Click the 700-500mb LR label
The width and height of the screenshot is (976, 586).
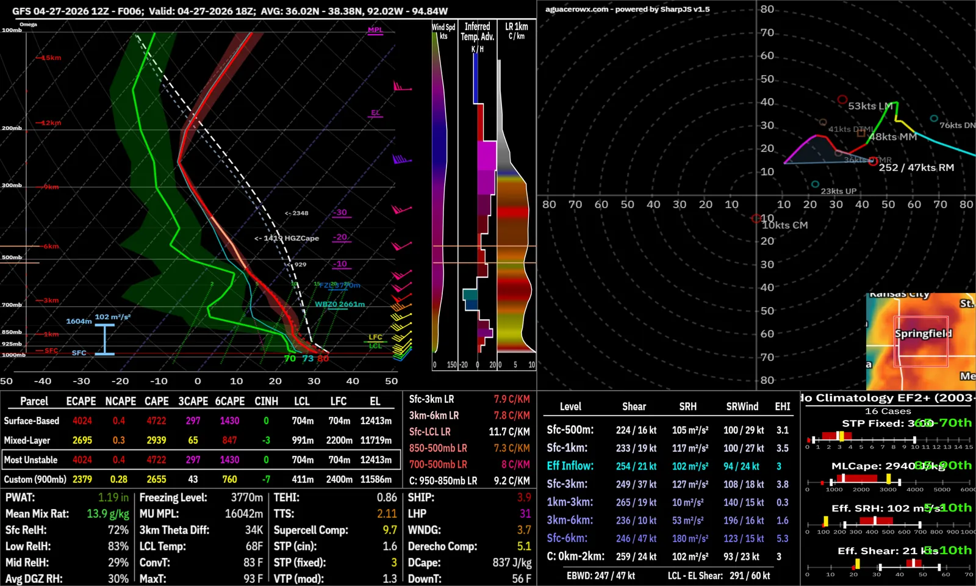[438, 465]
